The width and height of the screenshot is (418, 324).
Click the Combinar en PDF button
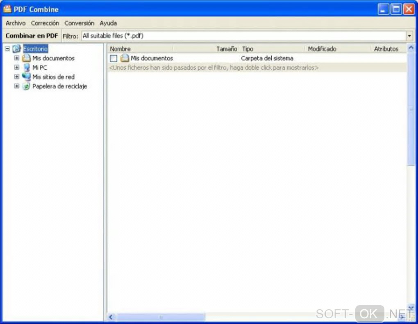(x=32, y=36)
